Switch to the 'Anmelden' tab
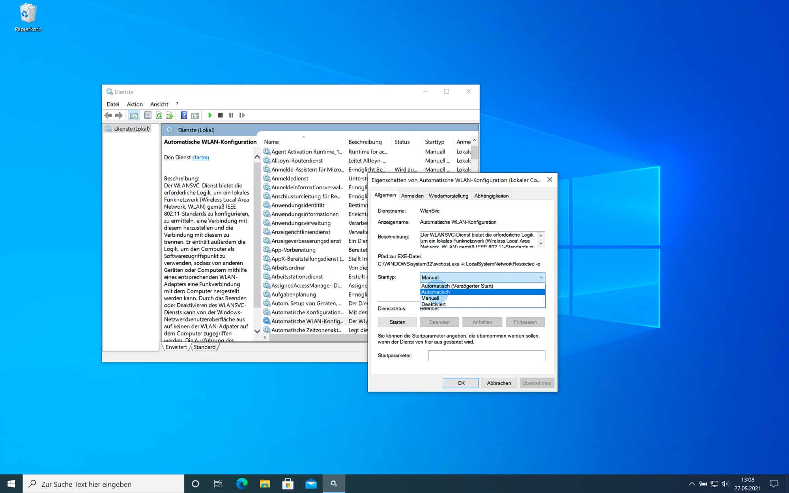The height and width of the screenshot is (493, 789). coord(412,196)
